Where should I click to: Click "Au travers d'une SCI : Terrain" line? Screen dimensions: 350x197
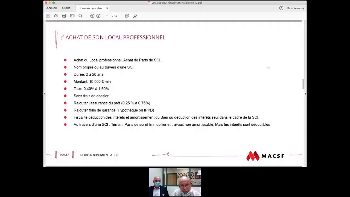[172, 124]
